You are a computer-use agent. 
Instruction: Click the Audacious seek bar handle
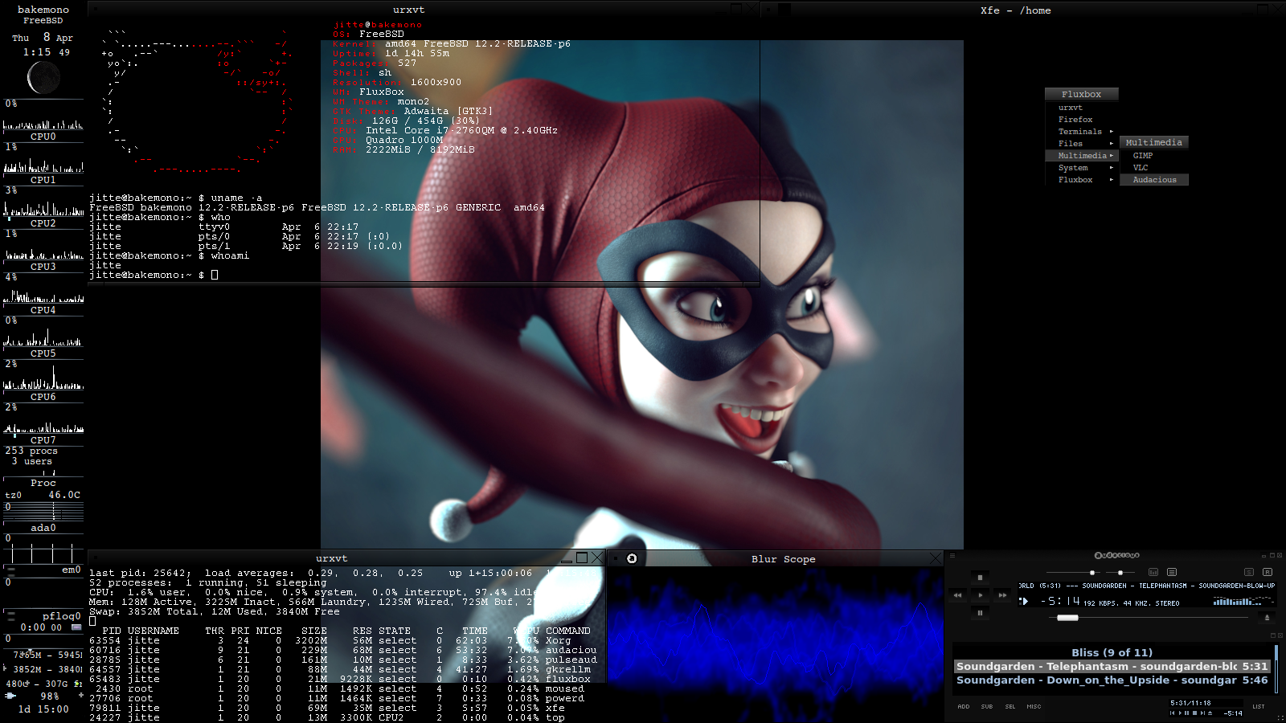(1067, 618)
